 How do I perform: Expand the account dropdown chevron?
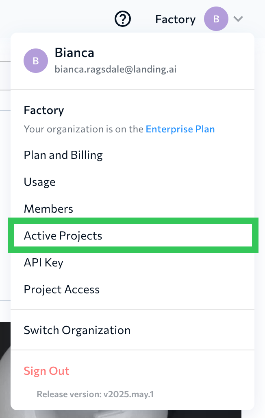click(239, 19)
